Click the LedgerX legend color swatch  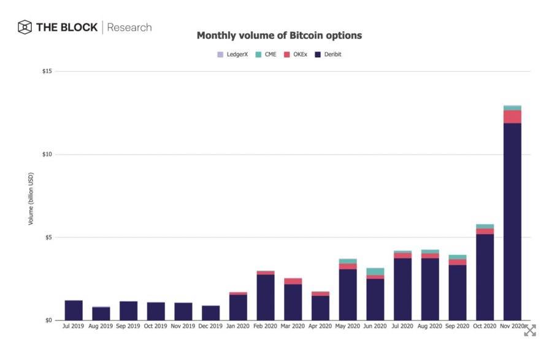(x=220, y=55)
